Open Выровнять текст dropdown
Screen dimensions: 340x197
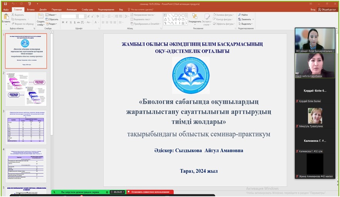[141, 19]
